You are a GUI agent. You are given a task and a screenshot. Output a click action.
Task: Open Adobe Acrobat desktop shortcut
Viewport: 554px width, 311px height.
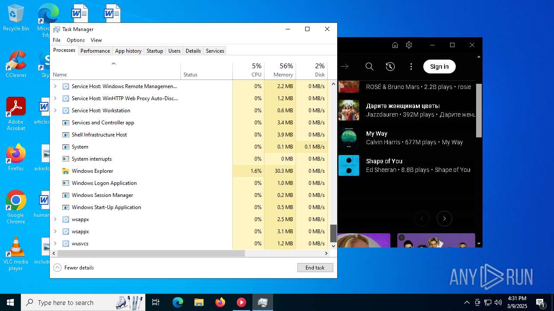pyautogui.click(x=16, y=114)
